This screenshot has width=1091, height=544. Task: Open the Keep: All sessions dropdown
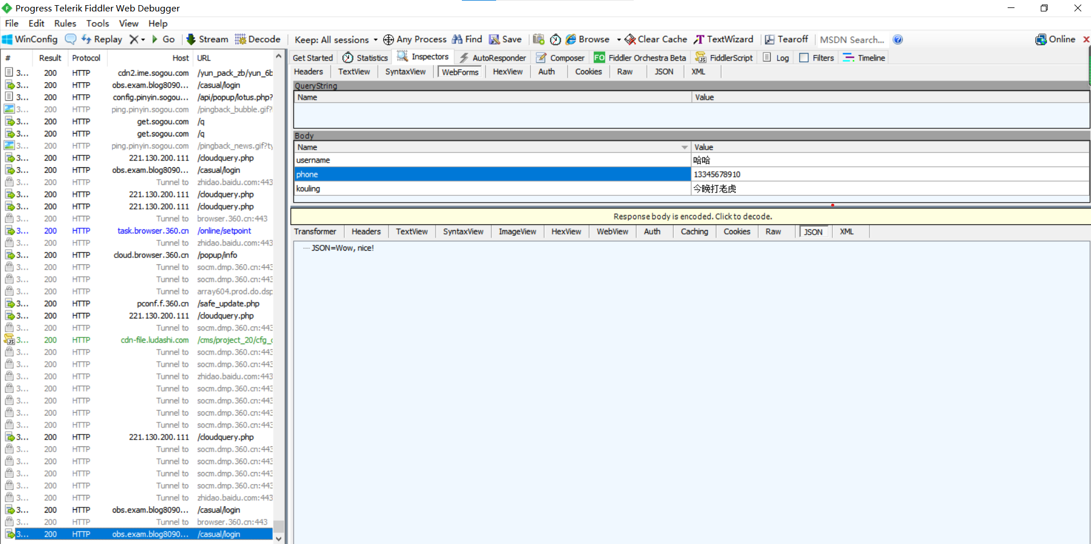click(336, 39)
